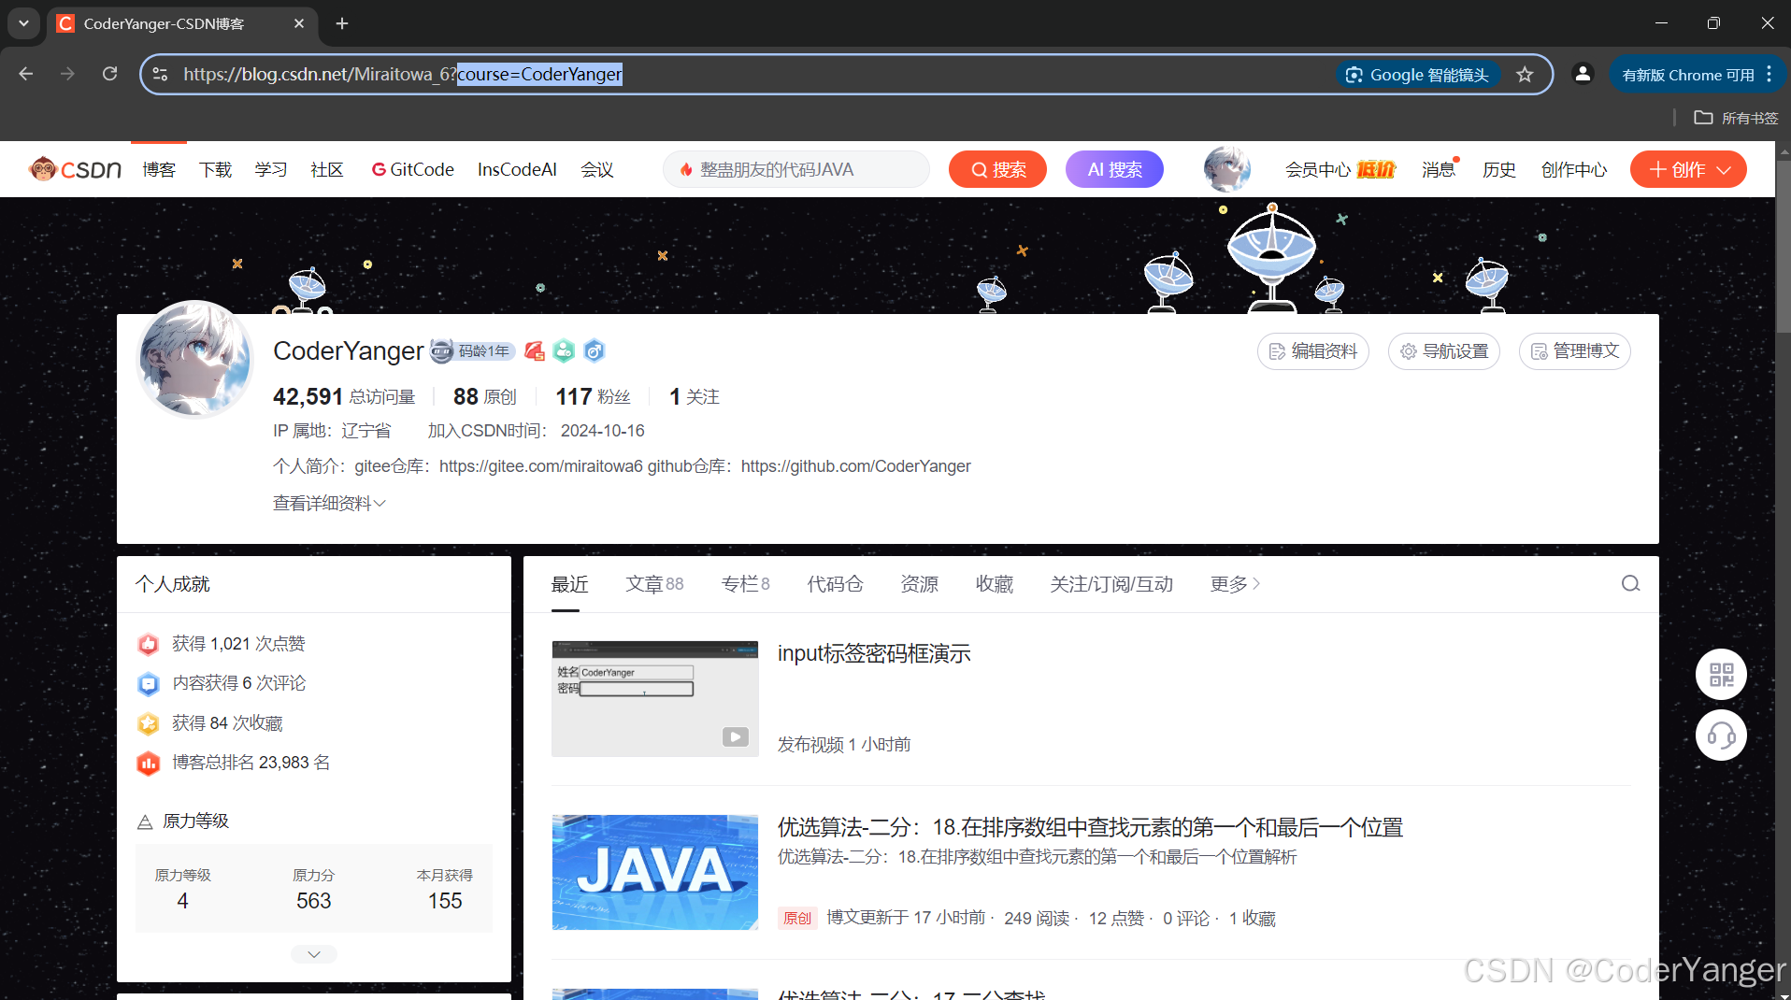Screen dimensions: 1791x1000
Task: Open 会议 in the top navigation
Action: (597, 169)
